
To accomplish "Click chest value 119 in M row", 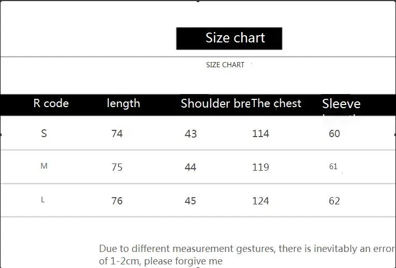I will point(260,167).
